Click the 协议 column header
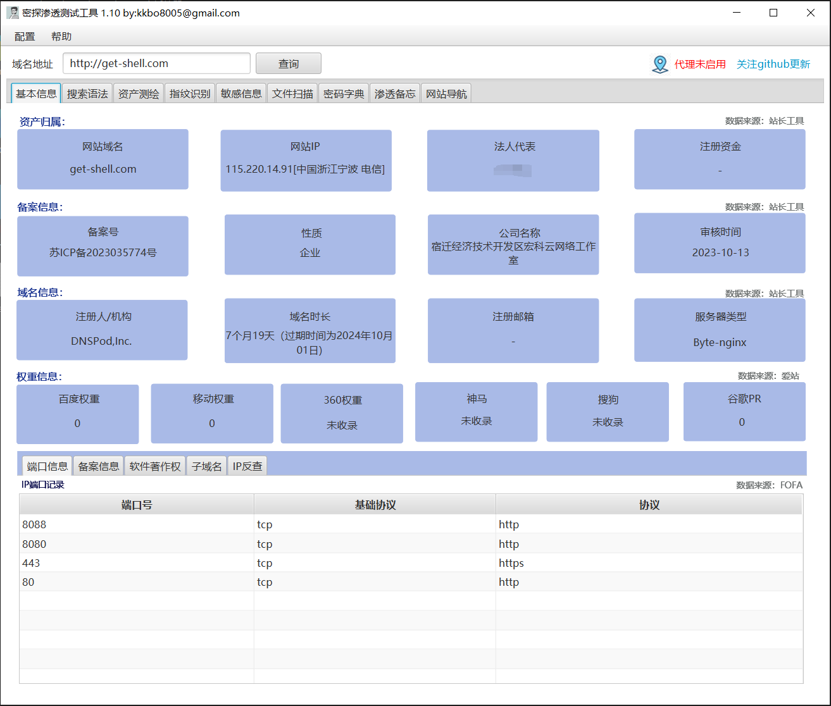 tap(649, 505)
